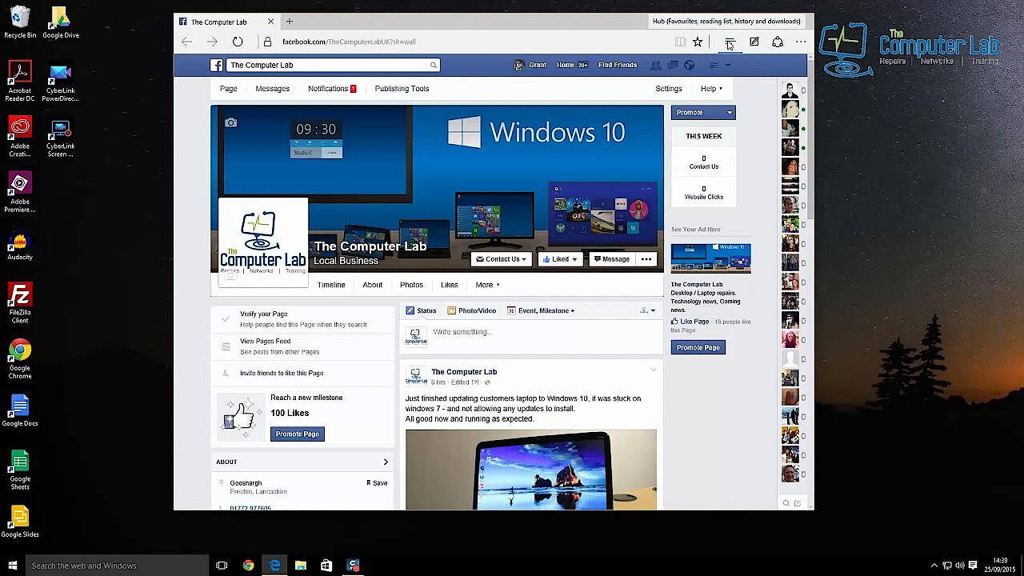Open the Edge Hub panel

[730, 42]
